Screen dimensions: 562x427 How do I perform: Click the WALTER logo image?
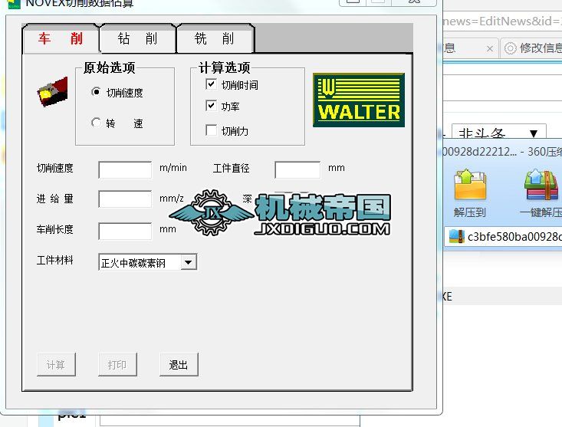[359, 100]
